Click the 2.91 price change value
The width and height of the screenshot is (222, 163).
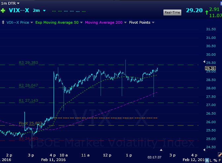[x=214, y=9]
